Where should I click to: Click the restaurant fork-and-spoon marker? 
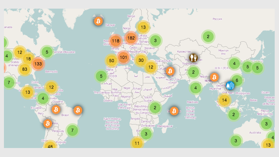click(194, 58)
